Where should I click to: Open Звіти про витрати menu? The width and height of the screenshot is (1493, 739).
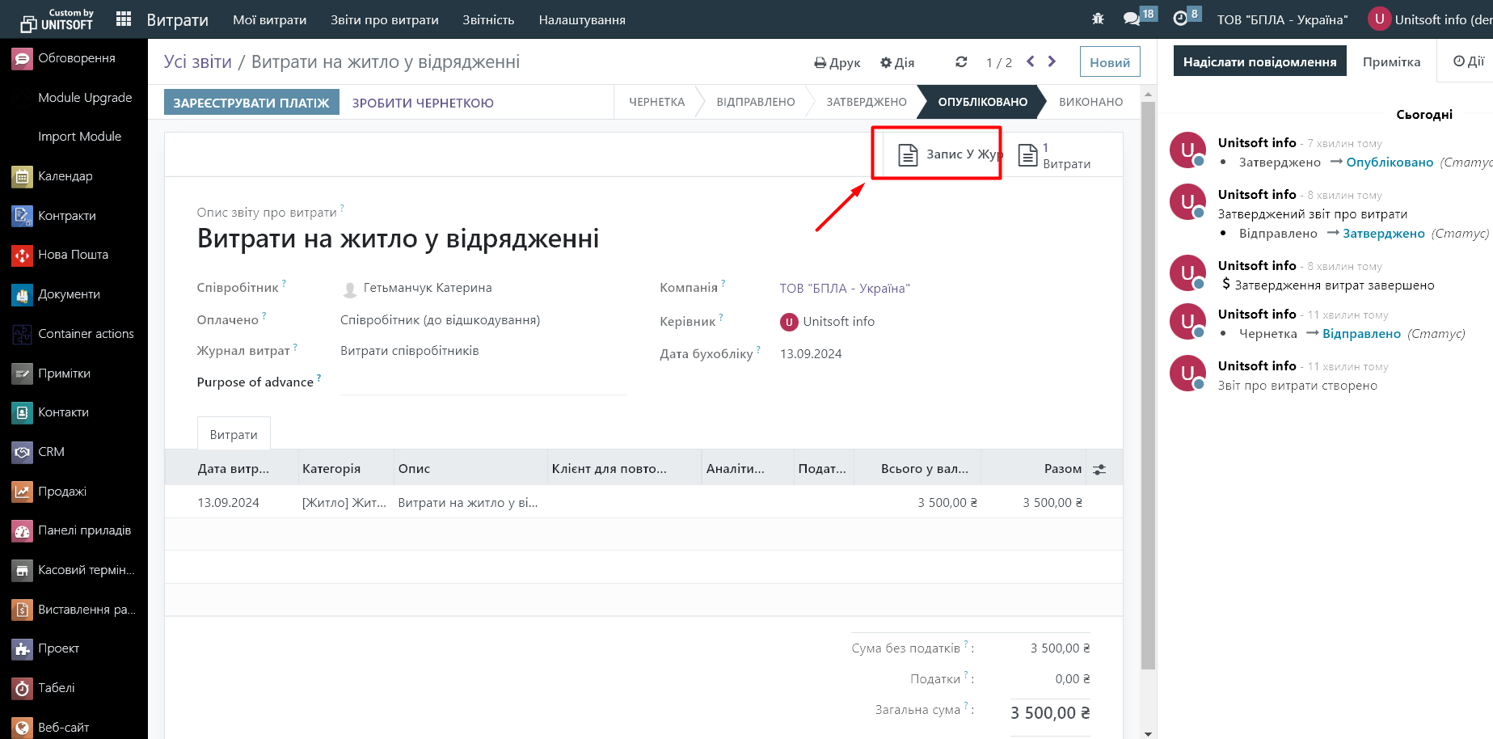point(384,19)
